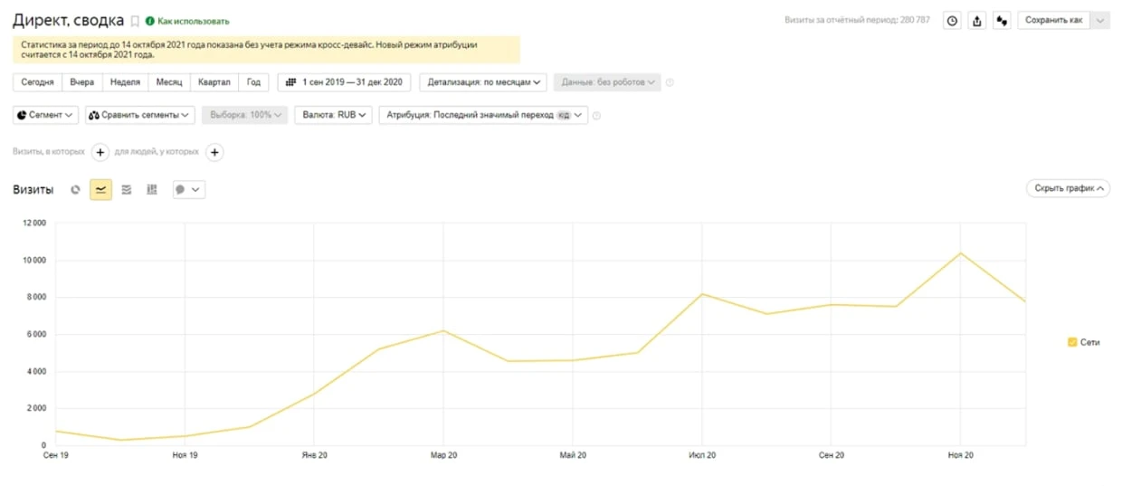This screenshot has height=486, width=1122.
Task: Open the report history clock icon
Action: click(x=952, y=21)
